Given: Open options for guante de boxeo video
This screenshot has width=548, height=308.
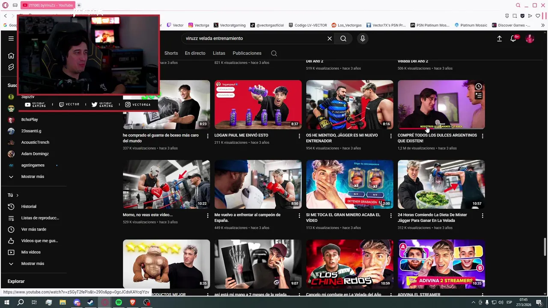Looking at the screenshot, I should point(208,136).
